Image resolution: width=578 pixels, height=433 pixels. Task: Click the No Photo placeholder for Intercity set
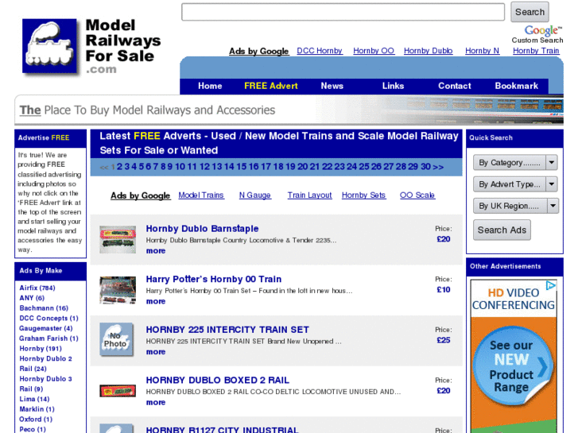click(117, 340)
